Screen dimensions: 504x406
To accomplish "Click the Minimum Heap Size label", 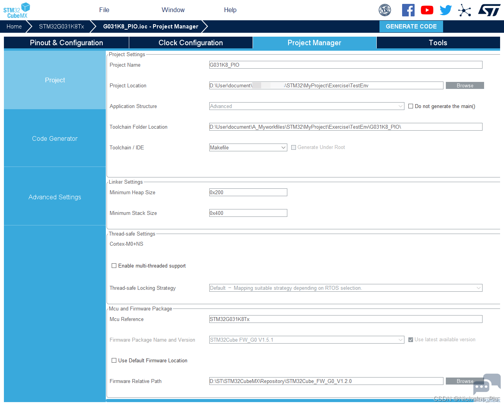I will click(x=132, y=192).
